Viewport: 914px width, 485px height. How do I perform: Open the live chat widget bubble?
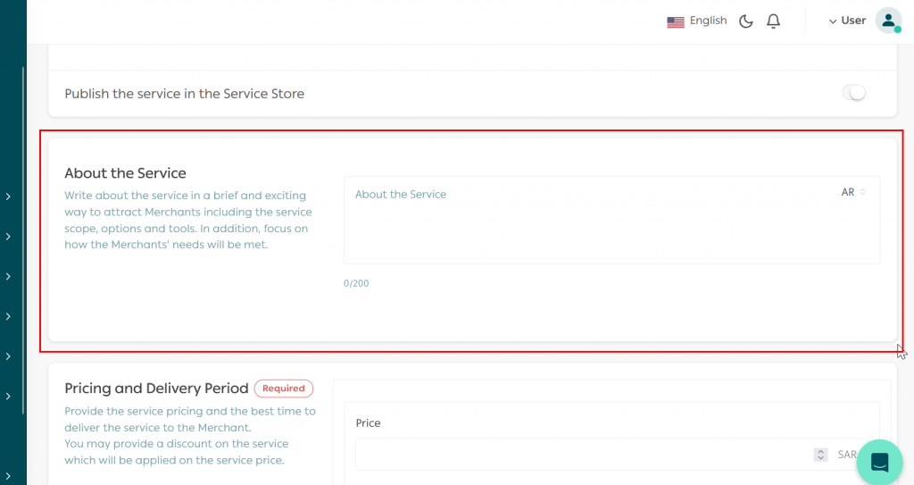point(879,462)
